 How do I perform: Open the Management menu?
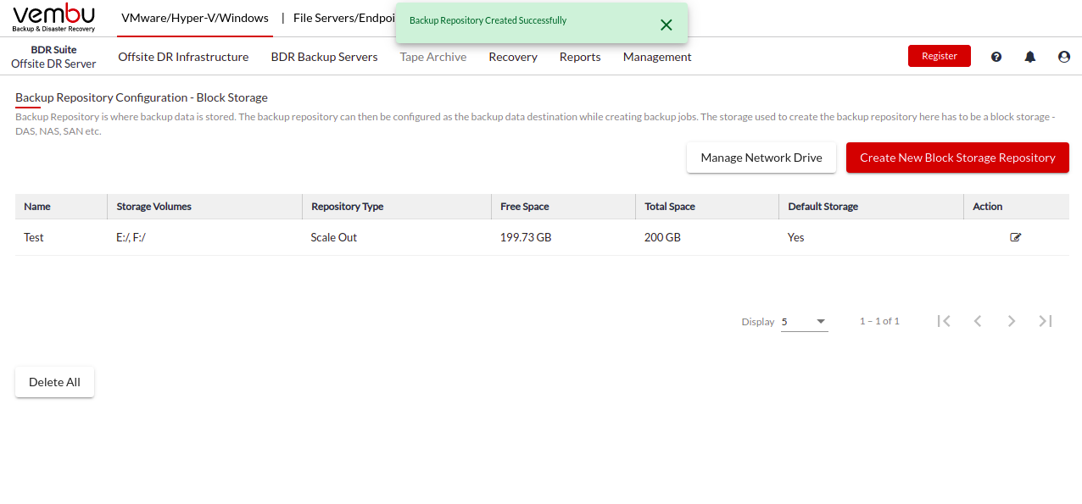[x=657, y=57]
